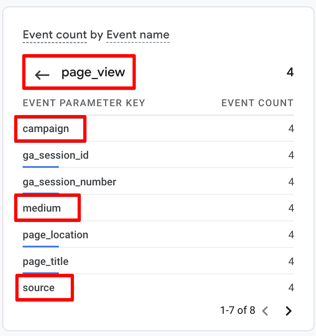Screen dimensions: 316x336
Task: Click the EVENT PARAMETER KEY column header
Action: [84, 103]
